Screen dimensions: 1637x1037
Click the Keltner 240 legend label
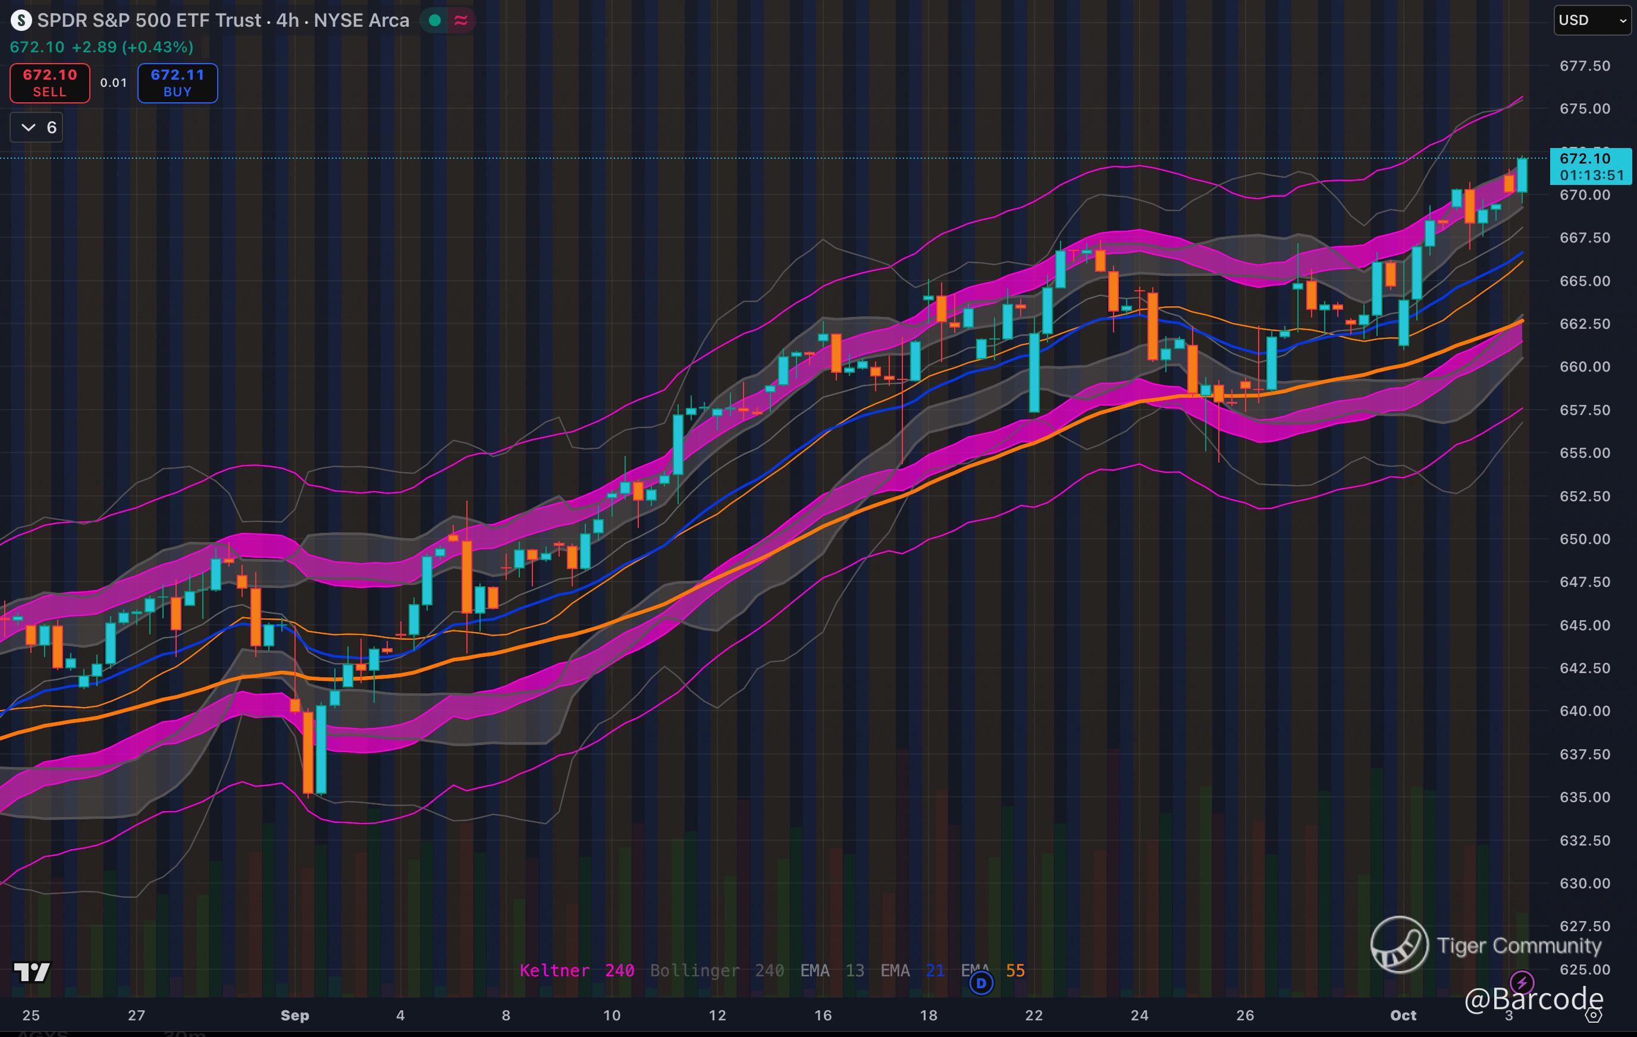click(576, 970)
